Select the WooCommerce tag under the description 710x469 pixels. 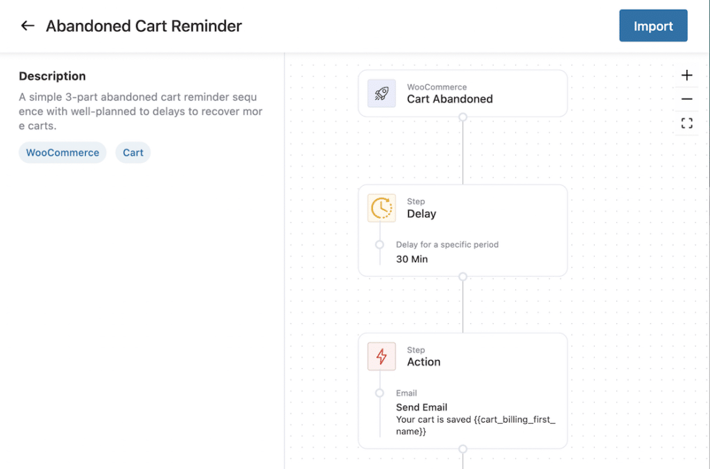(62, 153)
